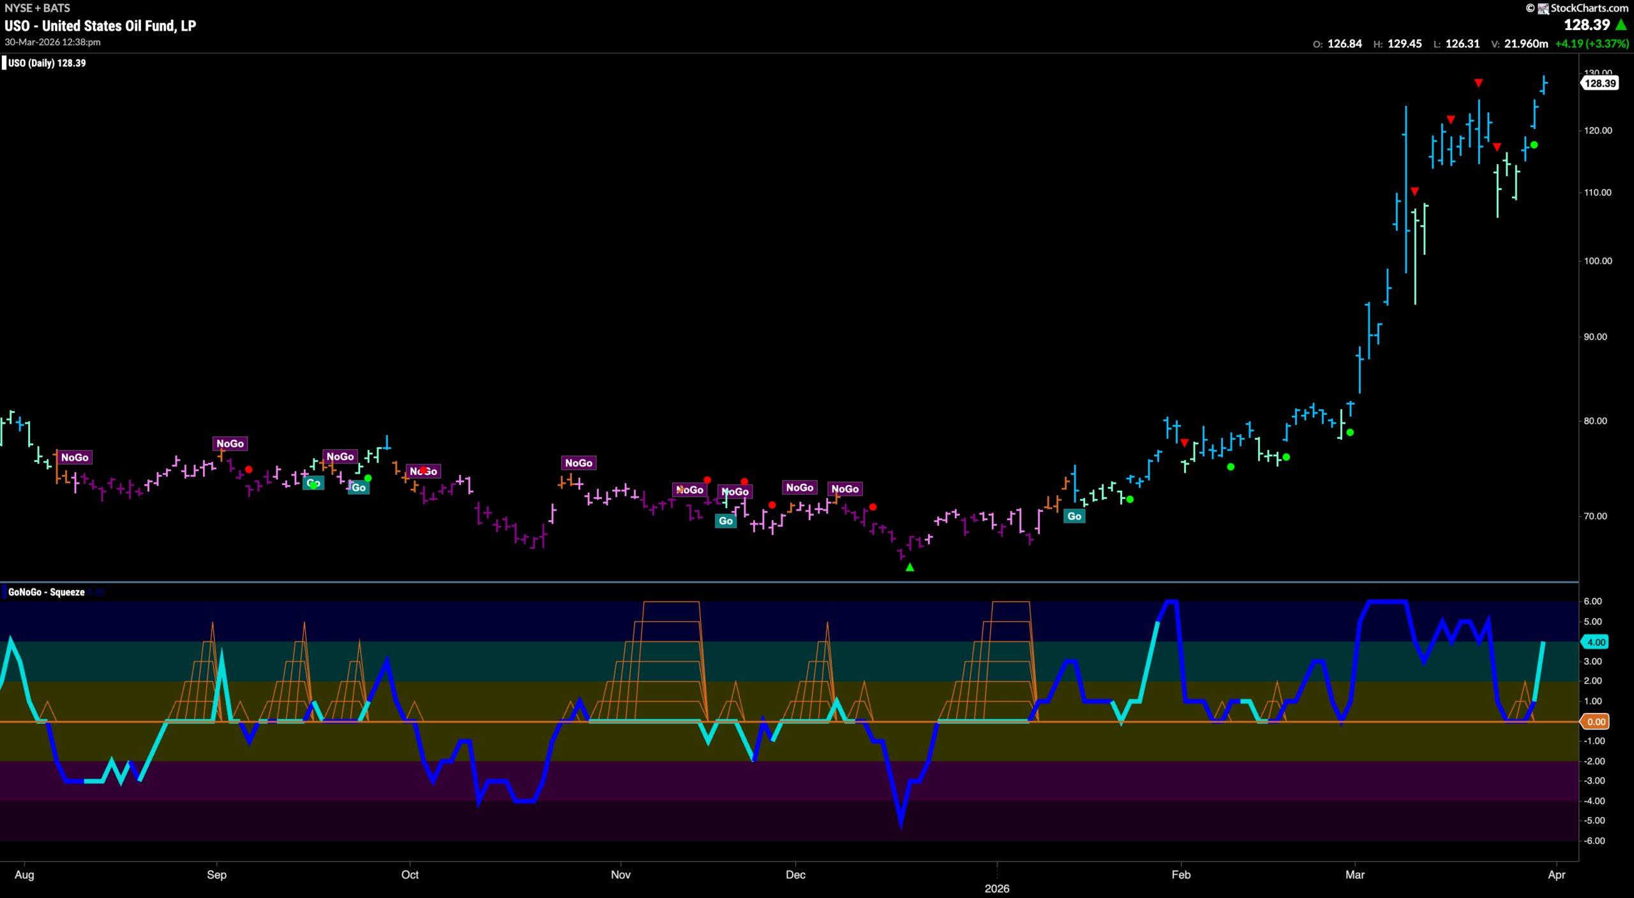Click the red down-triangle above the March high
Image resolution: width=1634 pixels, height=898 pixels.
click(x=1478, y=83)
